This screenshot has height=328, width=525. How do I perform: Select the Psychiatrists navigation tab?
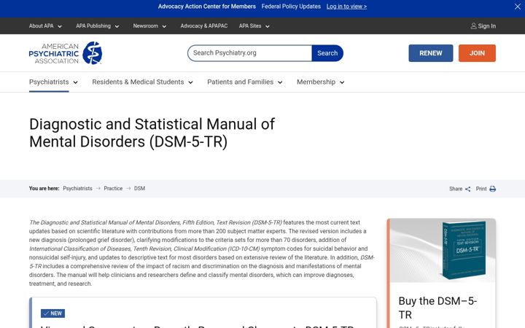[x=49, y=82]
